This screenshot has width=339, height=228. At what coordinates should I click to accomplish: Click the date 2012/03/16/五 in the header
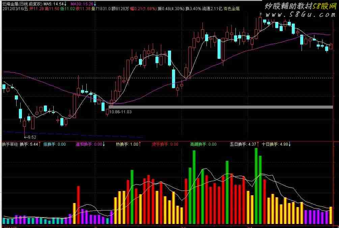[15, 9]
